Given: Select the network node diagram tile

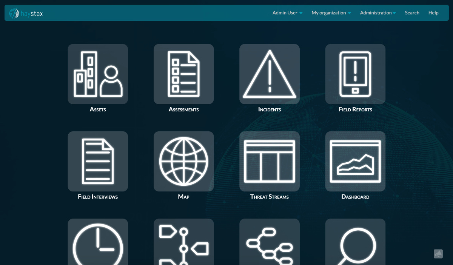Looking at the screenshot, I should tap(269, 243).
